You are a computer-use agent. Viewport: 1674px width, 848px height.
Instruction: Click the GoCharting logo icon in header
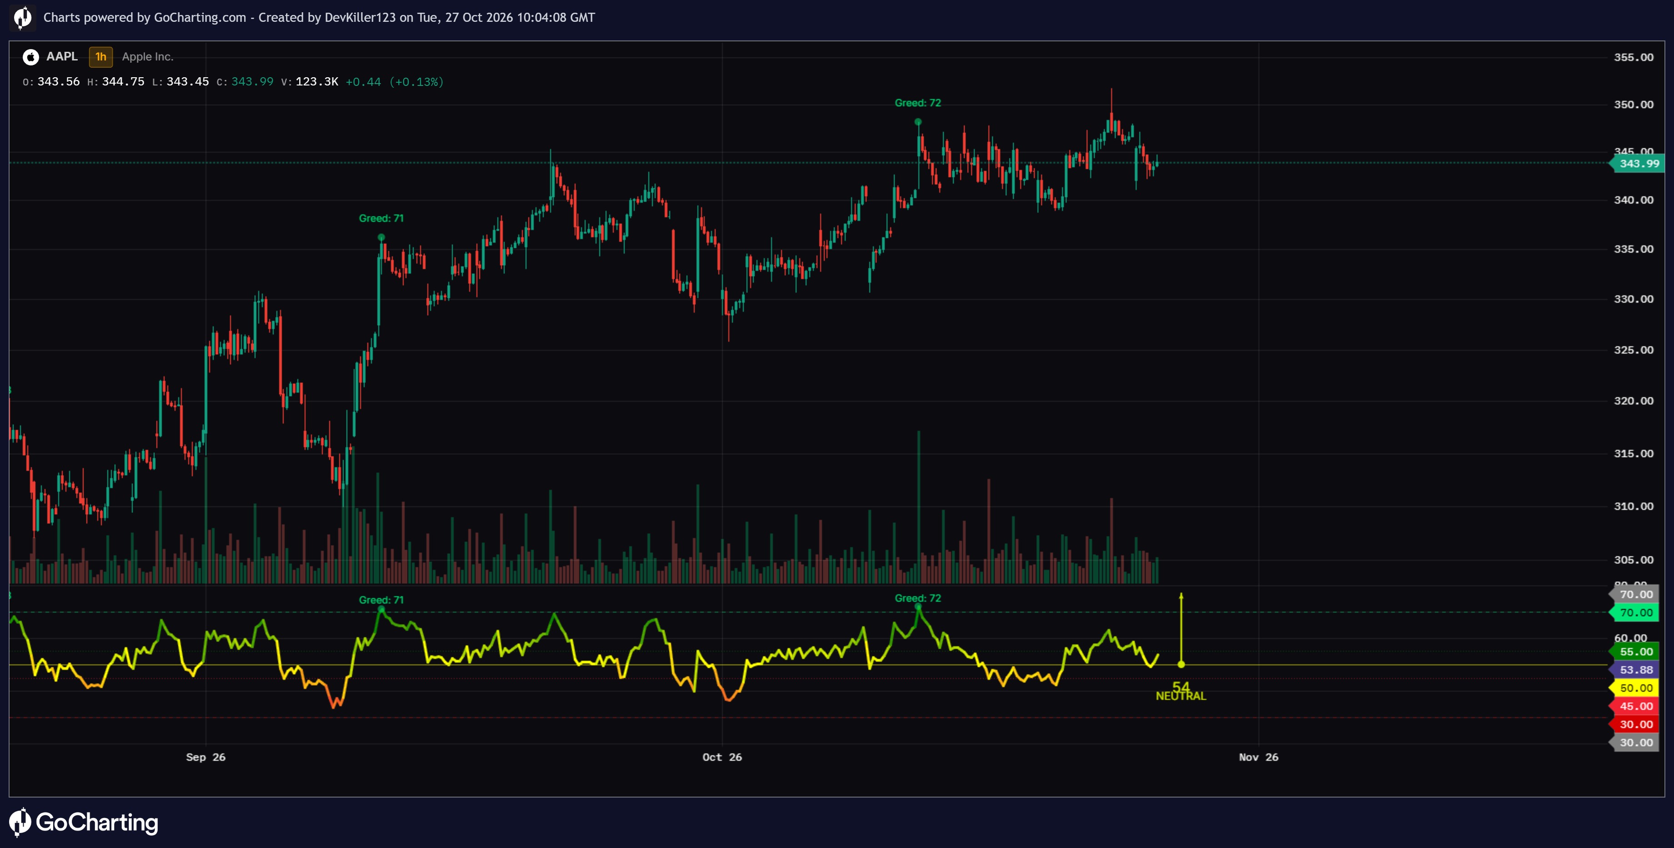coord(23,18)
